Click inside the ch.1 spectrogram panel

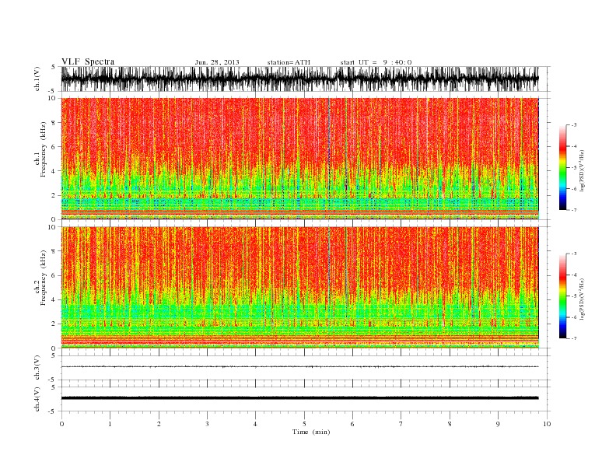pyautogui.click(x=299, y=159)
